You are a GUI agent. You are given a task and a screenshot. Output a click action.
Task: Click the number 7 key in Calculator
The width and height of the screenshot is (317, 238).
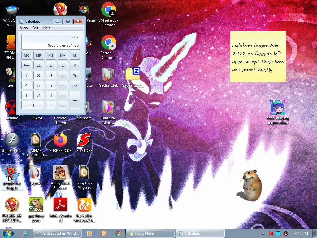(27, 75)
